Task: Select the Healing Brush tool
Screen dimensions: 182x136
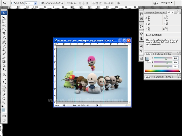Action: point(4,42)
